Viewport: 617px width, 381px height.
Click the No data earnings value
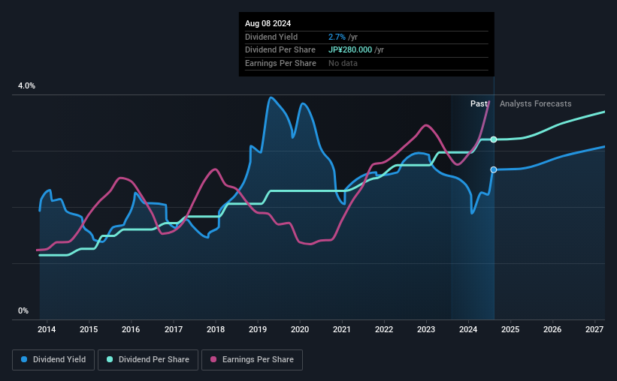pos(343,63)
